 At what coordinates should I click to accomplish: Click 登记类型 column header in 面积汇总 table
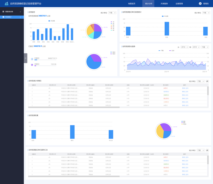[166, 154]
